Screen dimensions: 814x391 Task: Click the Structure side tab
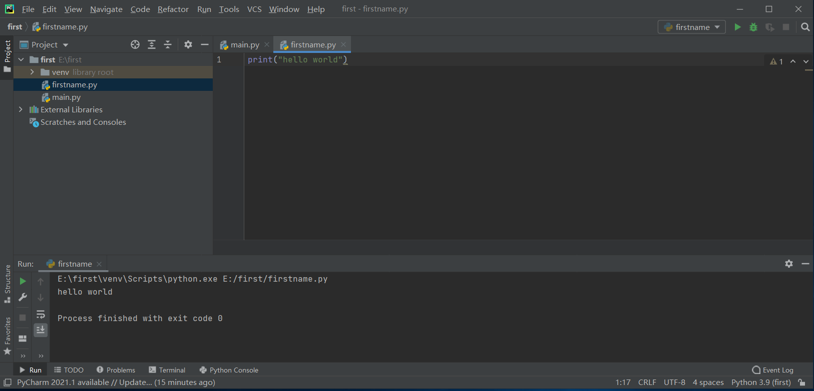(x=8, y=283)
